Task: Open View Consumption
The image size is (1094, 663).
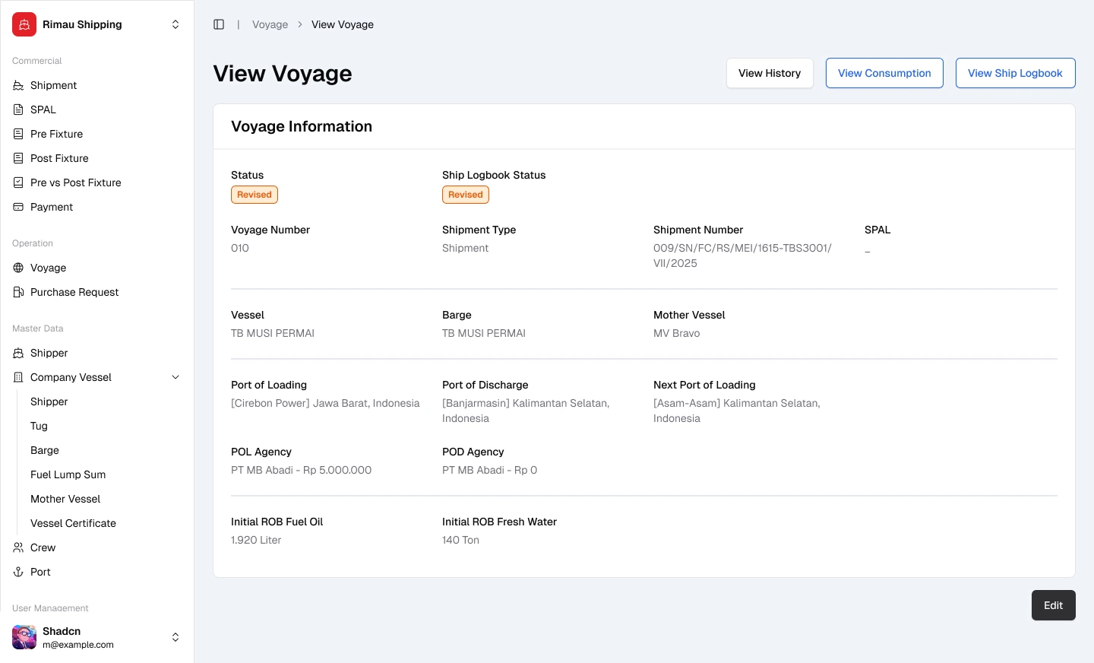Action: click(x=884, y=73)
